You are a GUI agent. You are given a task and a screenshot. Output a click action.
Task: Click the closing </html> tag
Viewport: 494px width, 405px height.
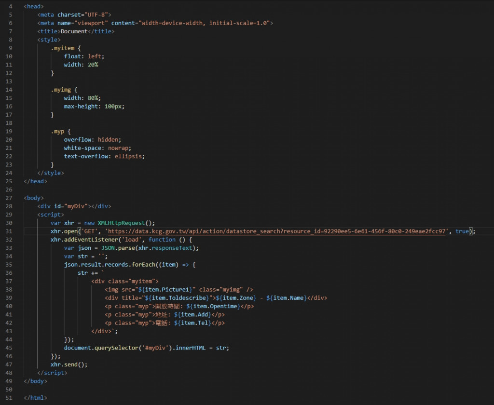(x=35, y=398)
